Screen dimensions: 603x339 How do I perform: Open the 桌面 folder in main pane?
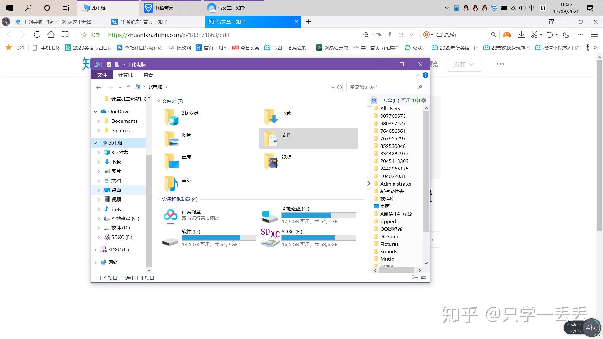[171, 161]
